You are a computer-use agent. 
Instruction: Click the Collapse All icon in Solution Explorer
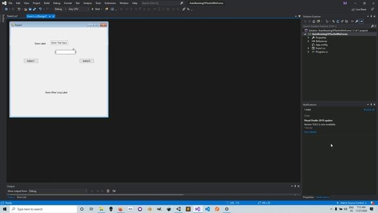343,21
